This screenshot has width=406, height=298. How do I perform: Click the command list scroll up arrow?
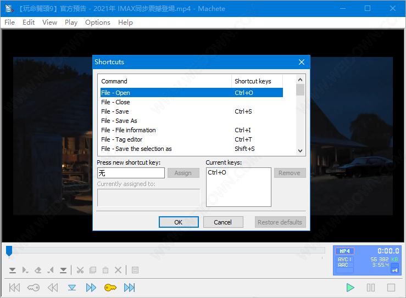coord(300,80)
